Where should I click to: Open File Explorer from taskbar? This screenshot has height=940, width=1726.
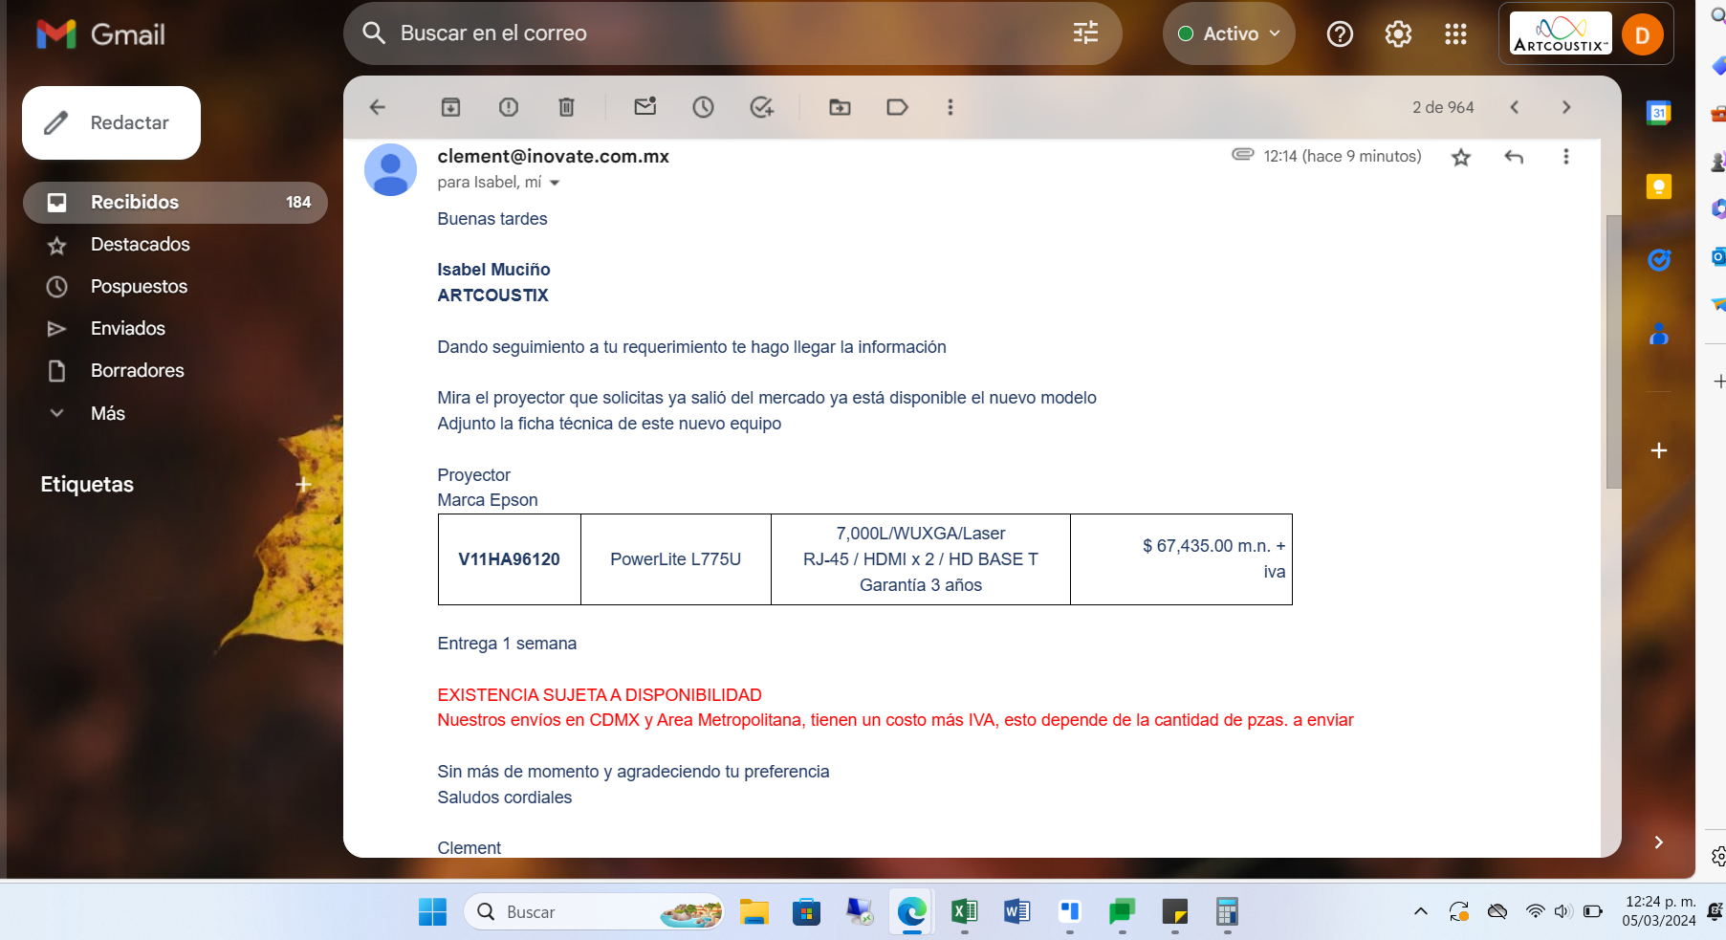click(754, 912)
